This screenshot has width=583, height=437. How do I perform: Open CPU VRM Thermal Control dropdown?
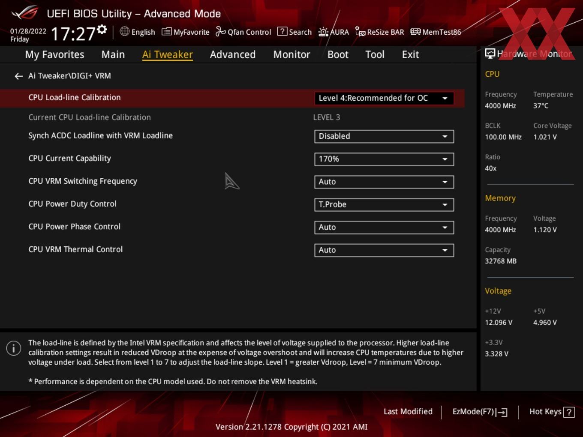(x=384, y=250)
